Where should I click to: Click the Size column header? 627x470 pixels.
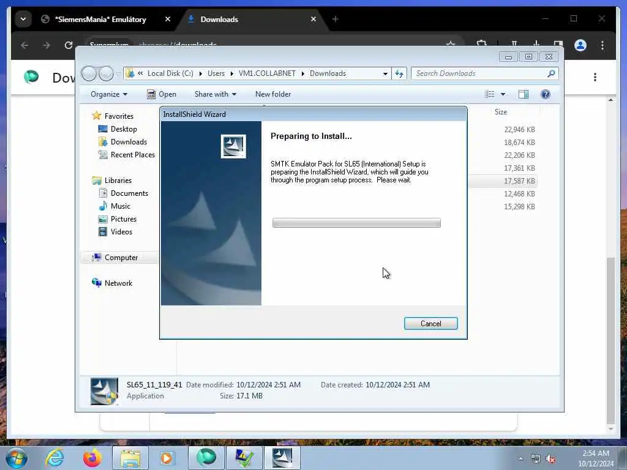[x=501, y=112]
